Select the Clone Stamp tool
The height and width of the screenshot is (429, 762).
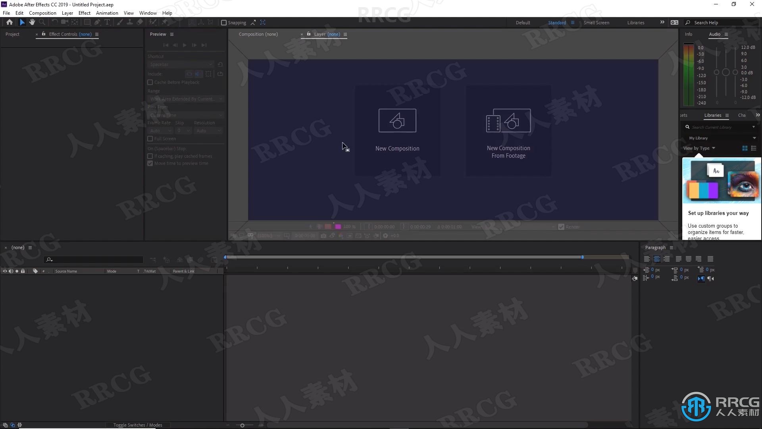[129, 23]
